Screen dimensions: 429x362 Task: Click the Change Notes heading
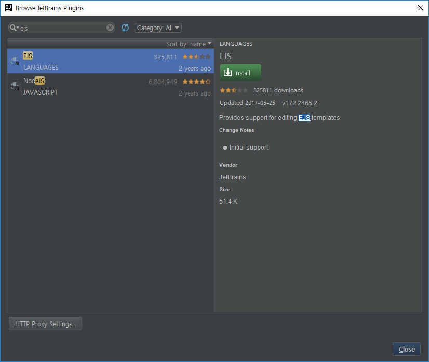click(237, 130)
